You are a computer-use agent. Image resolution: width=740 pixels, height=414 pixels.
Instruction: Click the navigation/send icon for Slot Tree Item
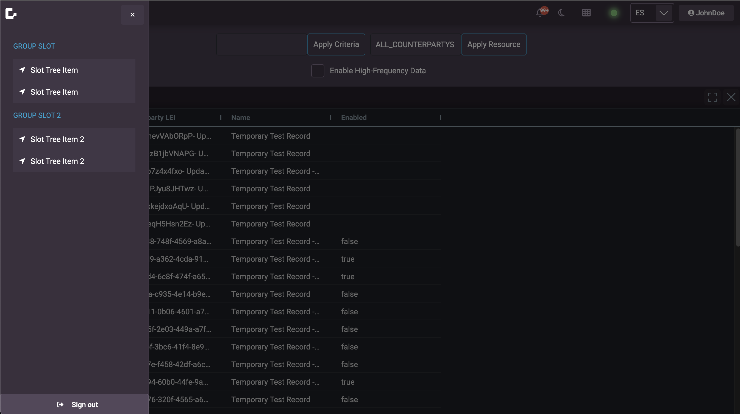point(23,69)
